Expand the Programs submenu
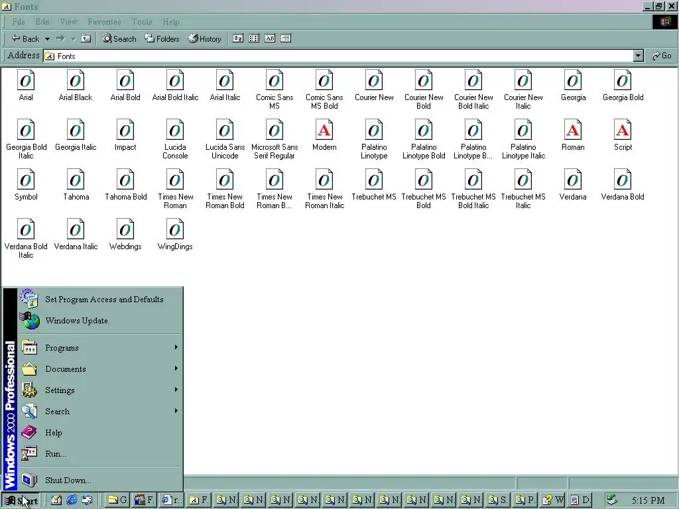The width and height of the screenshot is (679, 509). click(x=99, y=347)
